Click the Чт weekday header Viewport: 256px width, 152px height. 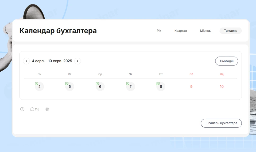[x=130, y=74]
